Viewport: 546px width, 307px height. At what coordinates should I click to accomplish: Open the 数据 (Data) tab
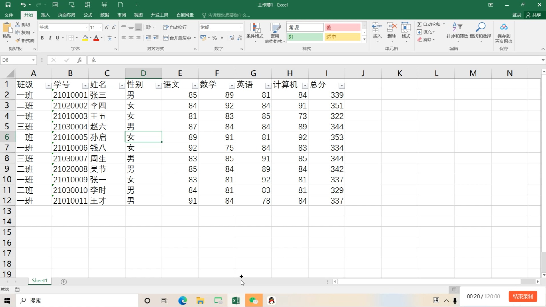(x=105, y=15)
